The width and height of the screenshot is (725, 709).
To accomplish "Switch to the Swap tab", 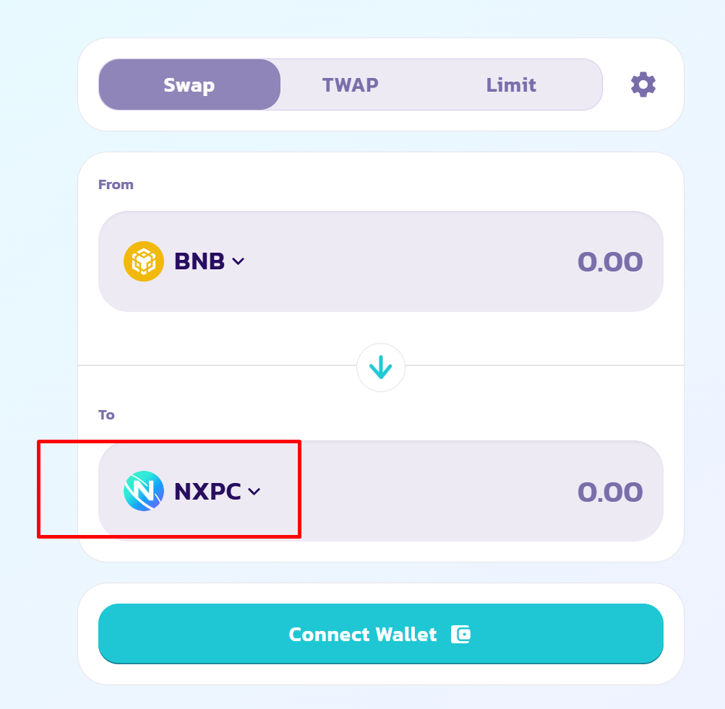I will [x=189, y=84].
